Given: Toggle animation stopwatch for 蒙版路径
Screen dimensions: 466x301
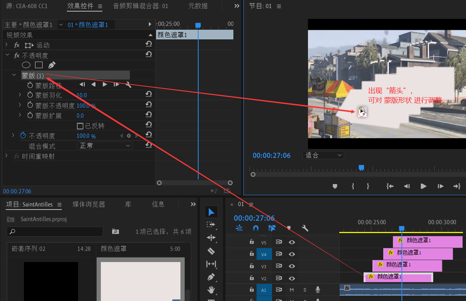Looking at the screenshot, I should click(30, 85).
